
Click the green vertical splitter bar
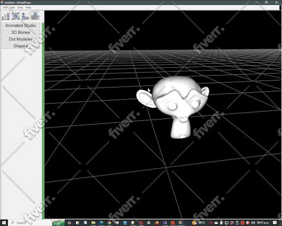[43, 121]
